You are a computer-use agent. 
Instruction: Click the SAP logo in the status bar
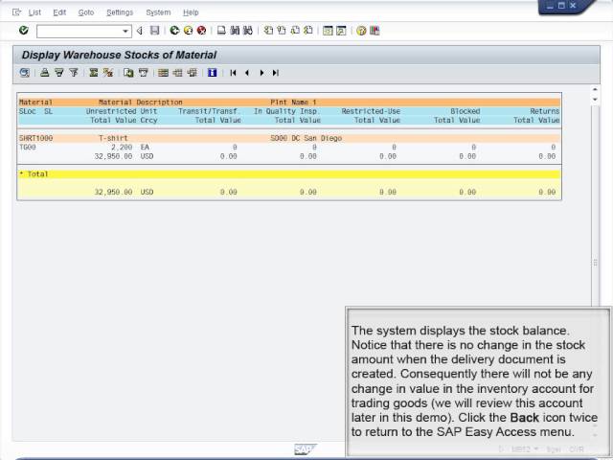(x=305, y=449)
